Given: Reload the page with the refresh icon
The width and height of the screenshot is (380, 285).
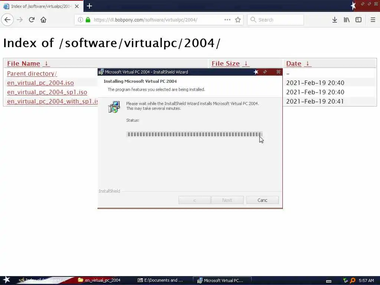Looking at the screenshot, I should 32,20.
